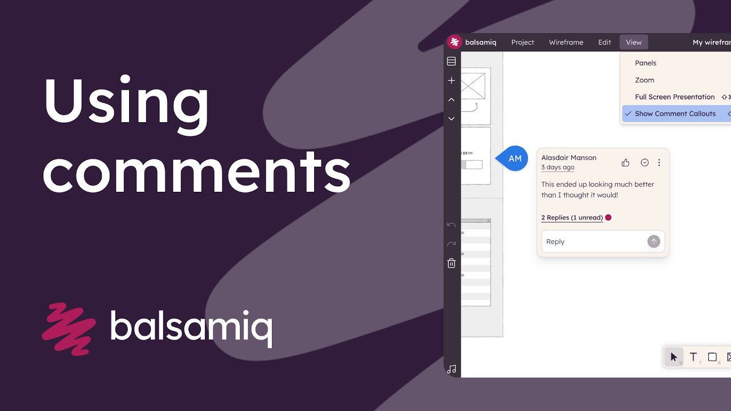The width and height of the screenshot is (731, 411).
Task: Add a new wireframe with plus icon
Action: coord(451,80)
